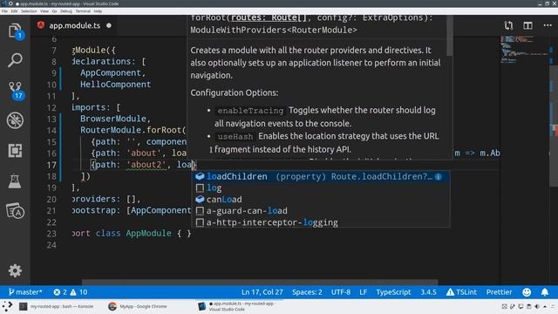Open the Help menu
The height and width of the screenshot is (314, 558).
tap(98, 11)
